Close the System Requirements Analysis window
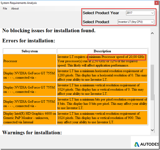Screen dimensions: 160x150 (157, 3)
